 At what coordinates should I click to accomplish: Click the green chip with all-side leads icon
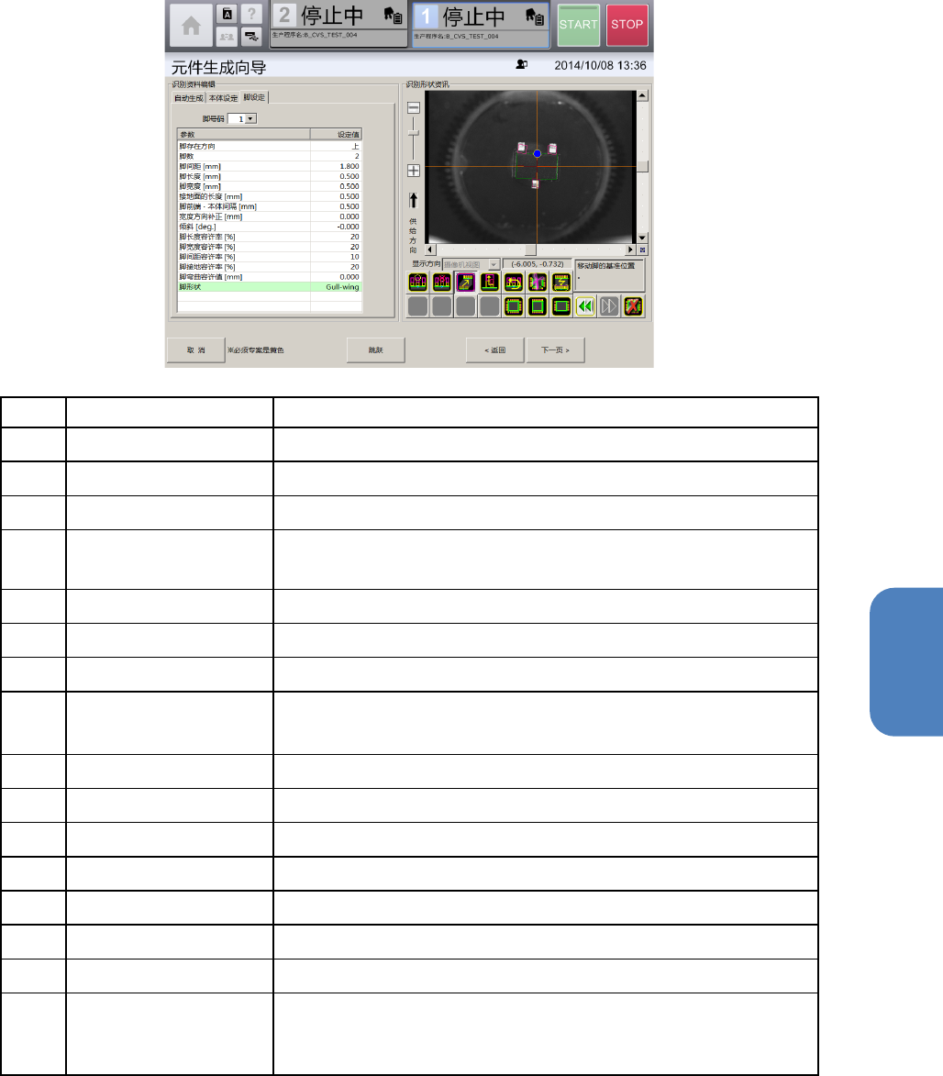pyautogui.click(x=514, y=306)
